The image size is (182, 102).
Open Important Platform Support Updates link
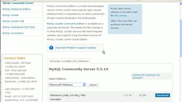click(x=76, y=48)
